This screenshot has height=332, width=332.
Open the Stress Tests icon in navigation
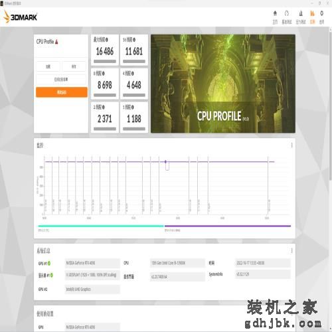coord(301,13)
